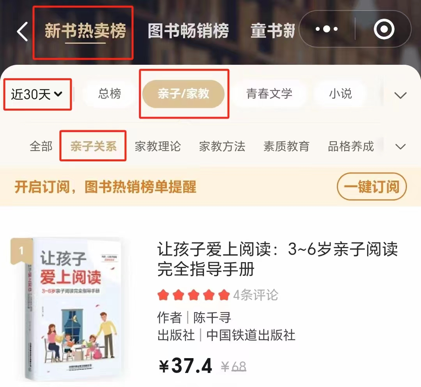The height and width of the screenshot is (387, 421).
Task: Choose the 家教理论 subcategory
Action: point(158,146)
